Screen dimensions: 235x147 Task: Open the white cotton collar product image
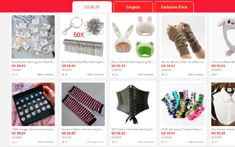223,104
